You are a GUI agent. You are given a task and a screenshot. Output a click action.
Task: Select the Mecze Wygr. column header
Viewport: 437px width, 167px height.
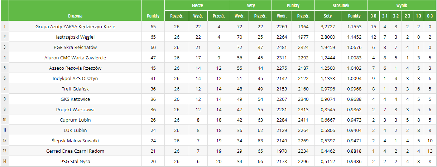coord(198,16)
